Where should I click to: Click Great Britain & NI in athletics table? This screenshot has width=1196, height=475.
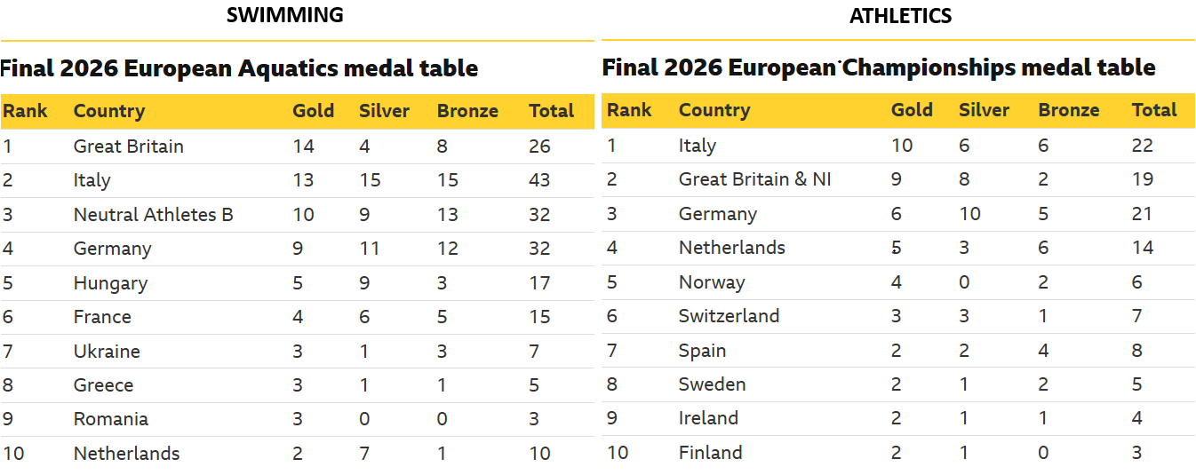[x=755, y=179]
